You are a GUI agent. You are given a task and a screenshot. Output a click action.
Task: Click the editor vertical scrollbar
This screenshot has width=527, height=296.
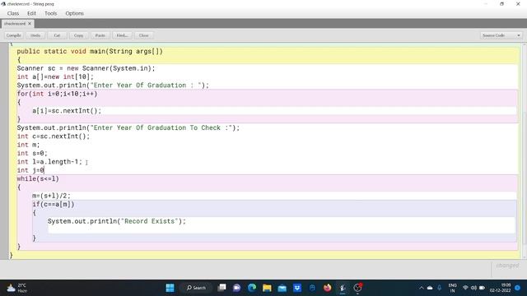[x=525, y=151]
